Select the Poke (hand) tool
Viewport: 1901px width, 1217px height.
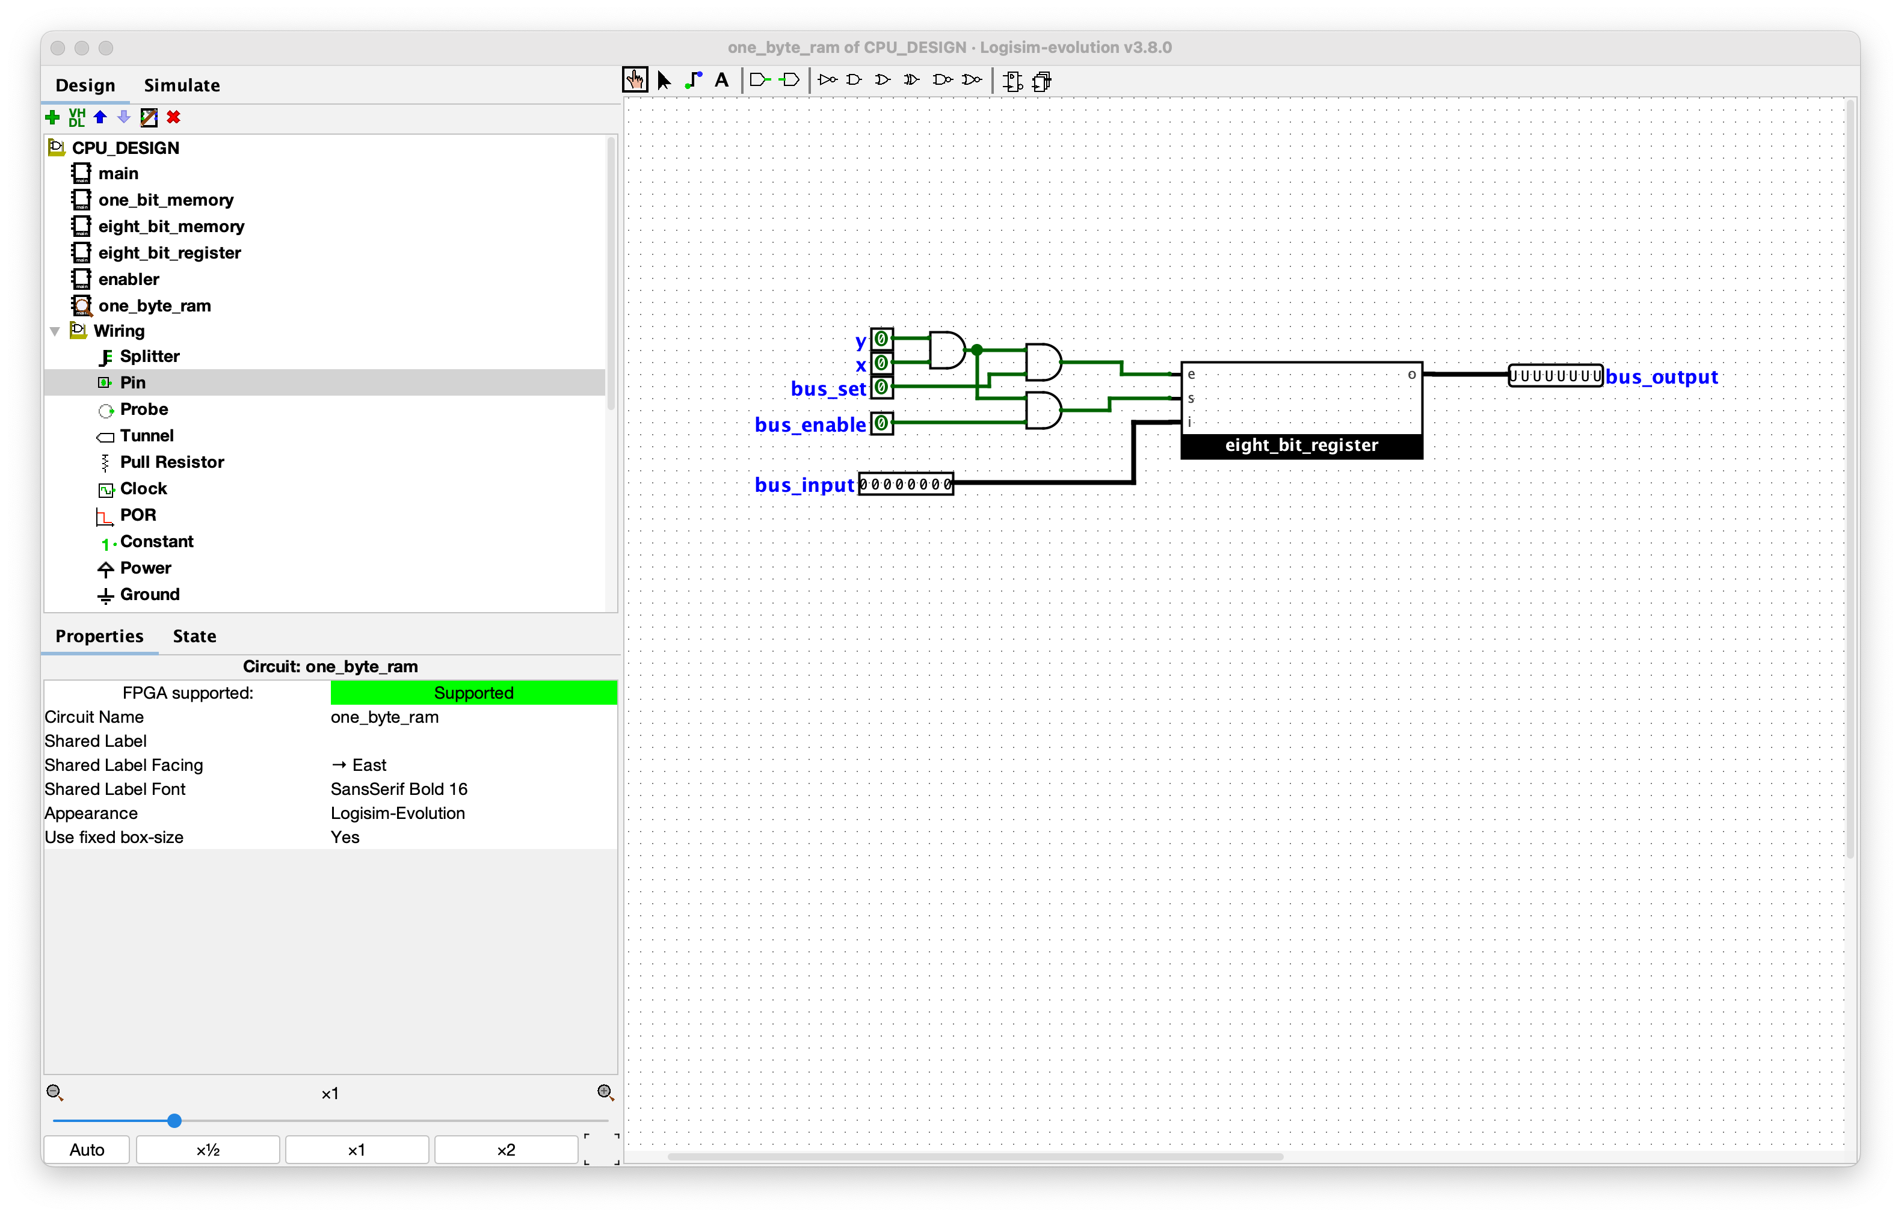click(635, 80)
